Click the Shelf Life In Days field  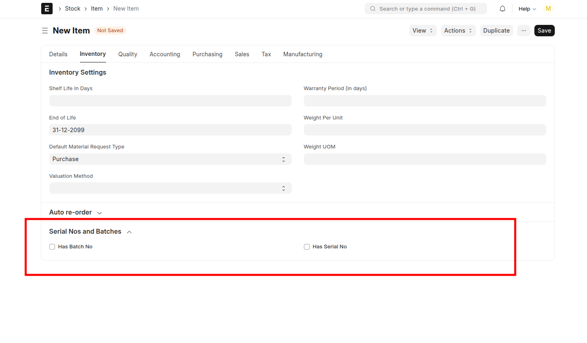click(171, 101)
